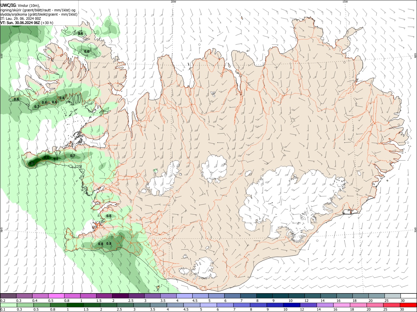The width and height of the screenshot is (417, 312).
Task: Select the IT: Lau. 29. 06. 2024 00Z line
Action: (21, 19)
